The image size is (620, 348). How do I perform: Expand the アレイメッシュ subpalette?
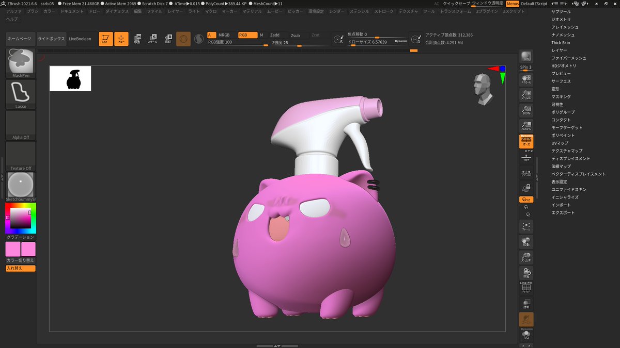click(x=565, y=27)
